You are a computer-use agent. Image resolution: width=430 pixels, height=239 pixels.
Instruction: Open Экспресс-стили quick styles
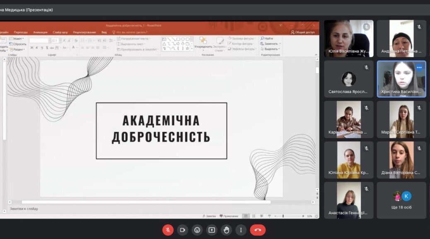pos(220,44)
